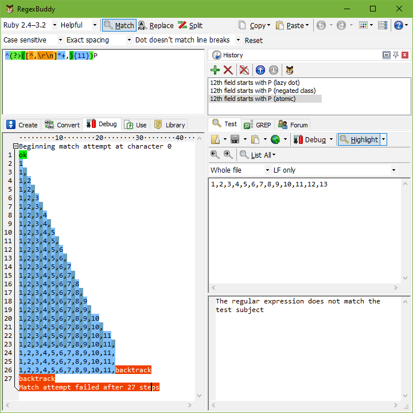Add a regex to History with plus icon

tap(215, 70)
